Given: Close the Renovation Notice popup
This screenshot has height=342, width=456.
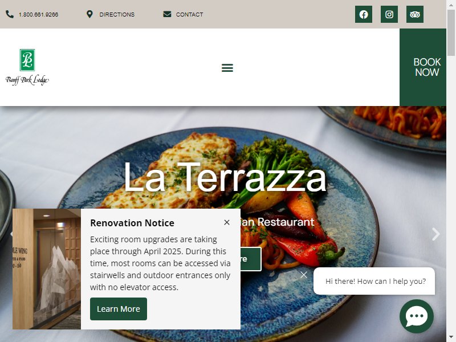Looking at the screenshot, I should tap(227, 222).
